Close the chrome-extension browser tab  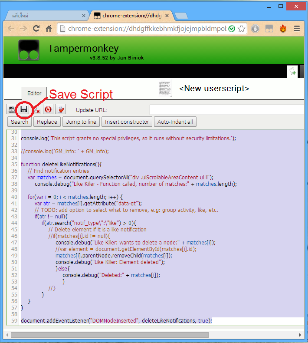(x=167, y=16)
